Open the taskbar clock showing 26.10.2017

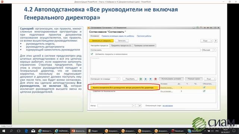[x=225, y=131]
